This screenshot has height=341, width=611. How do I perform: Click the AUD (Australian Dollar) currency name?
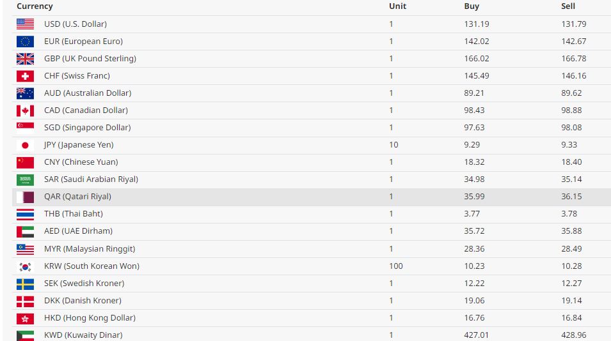pyautogui.click(x=87, y=93)
